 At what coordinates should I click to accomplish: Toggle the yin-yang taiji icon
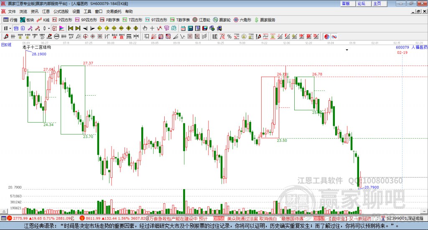click(x=327, y=36)
